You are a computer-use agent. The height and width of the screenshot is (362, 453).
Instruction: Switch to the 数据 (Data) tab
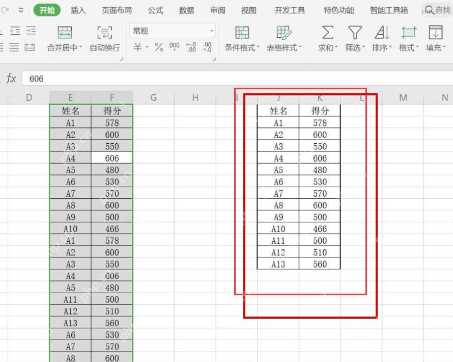(187, 10)
